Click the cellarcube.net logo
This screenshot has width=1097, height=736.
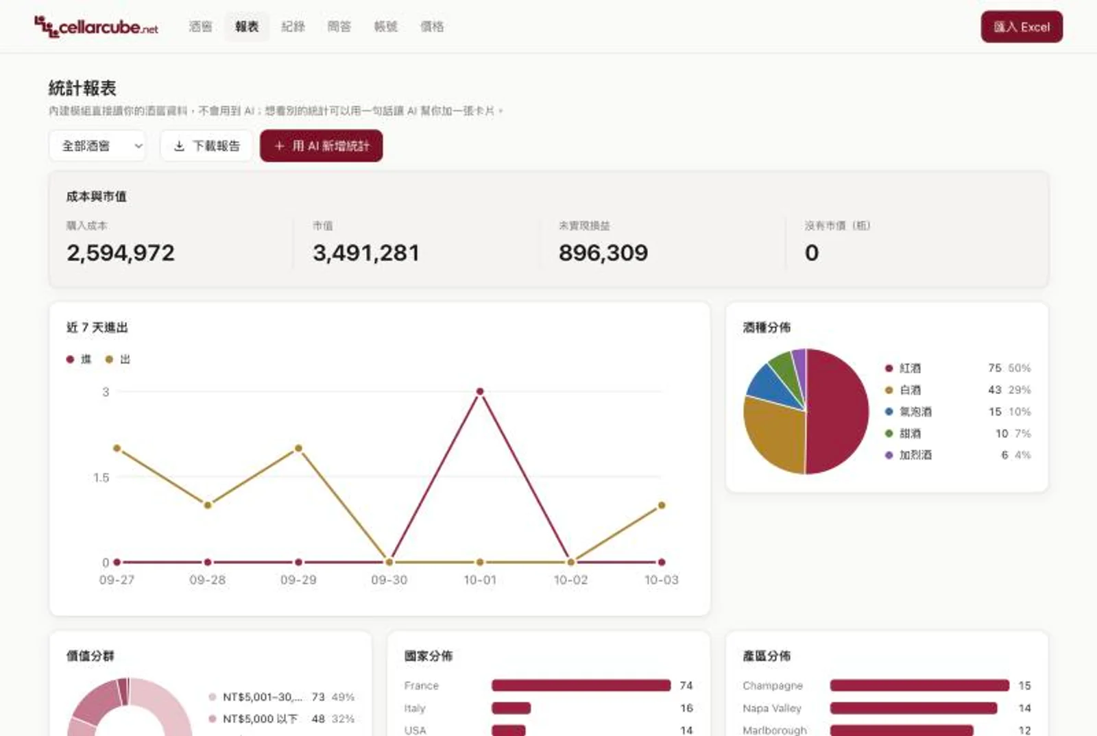point(96,27)
